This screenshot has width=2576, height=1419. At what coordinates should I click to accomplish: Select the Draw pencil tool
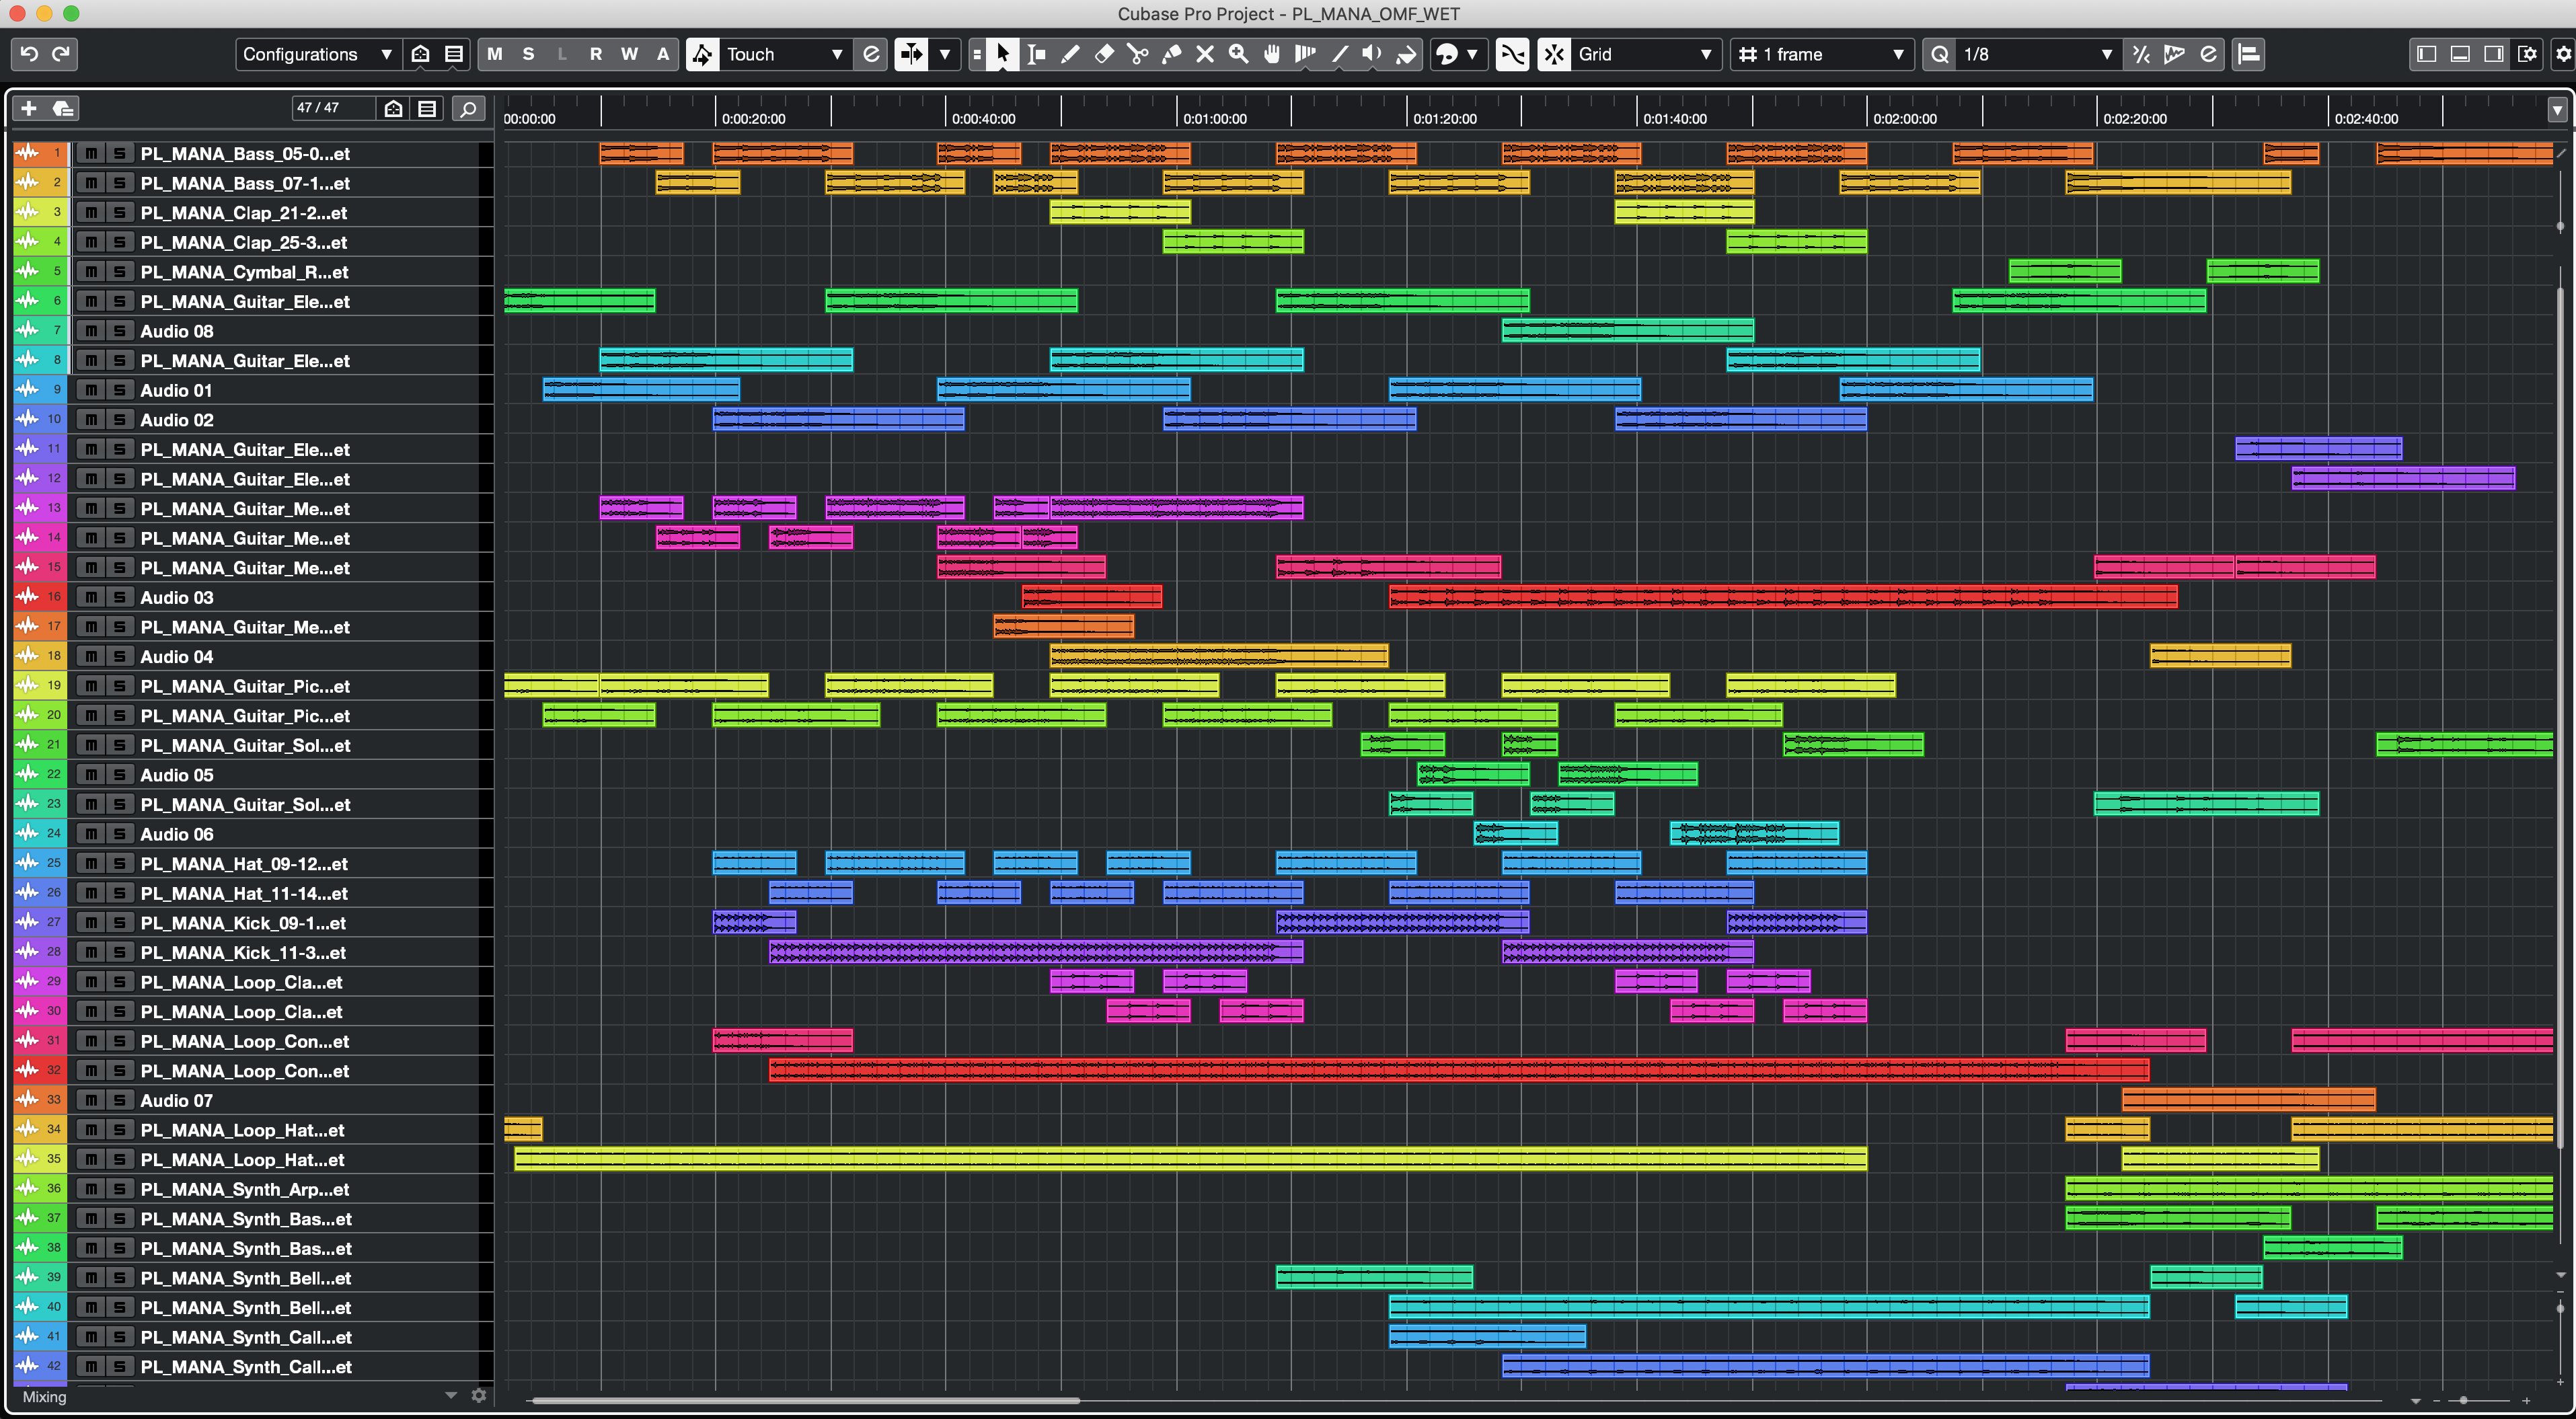(x=1070, y=54)
